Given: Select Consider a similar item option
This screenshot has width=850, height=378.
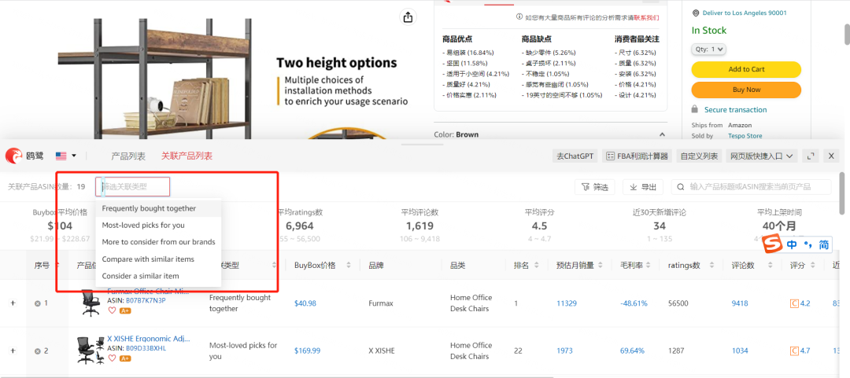Looking at the screenshot, I should point(158,276).
